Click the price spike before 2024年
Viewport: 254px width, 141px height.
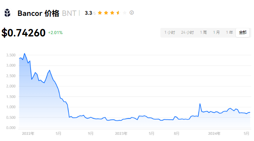coord(200,104)
